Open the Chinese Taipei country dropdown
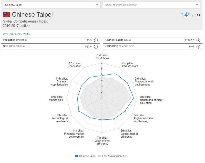205x163 pixels. tap(51, 5)
